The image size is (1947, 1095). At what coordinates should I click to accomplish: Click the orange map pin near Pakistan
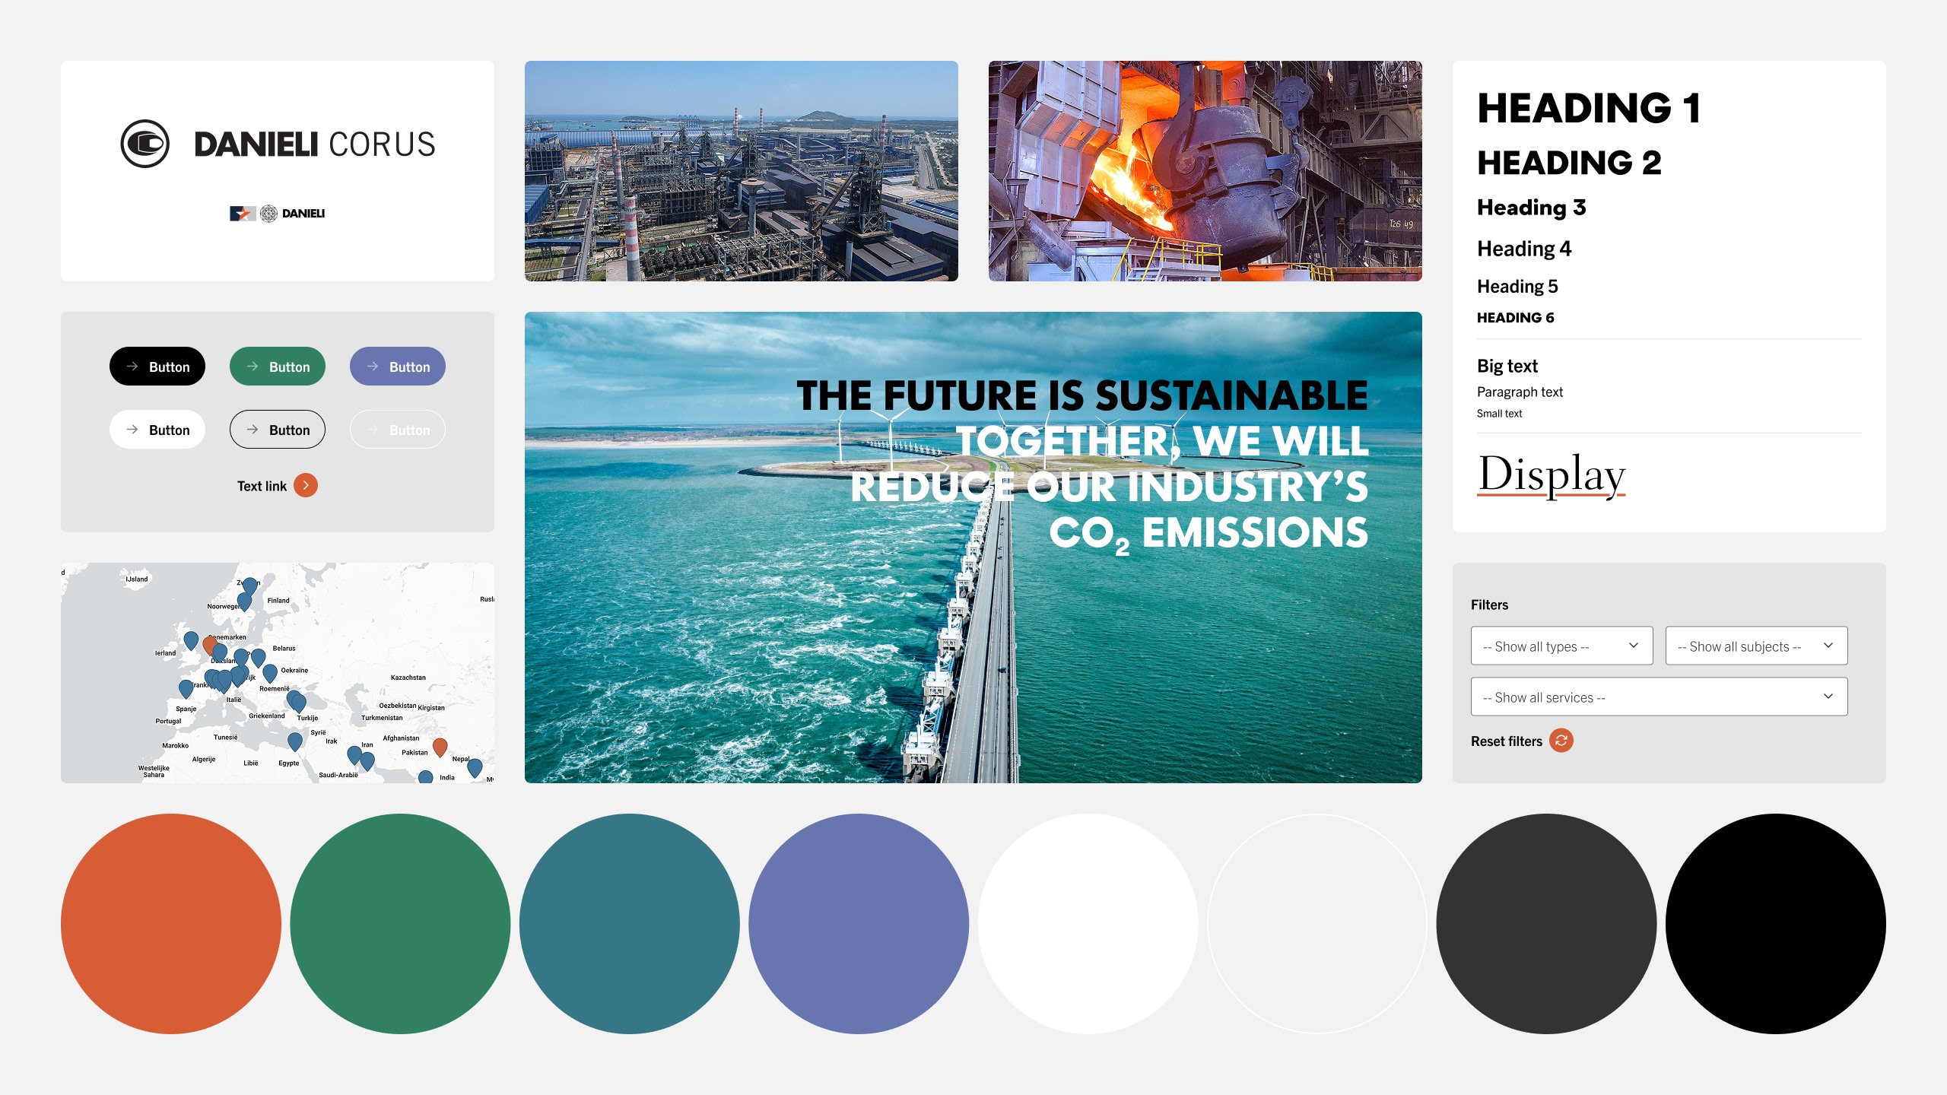440,746
